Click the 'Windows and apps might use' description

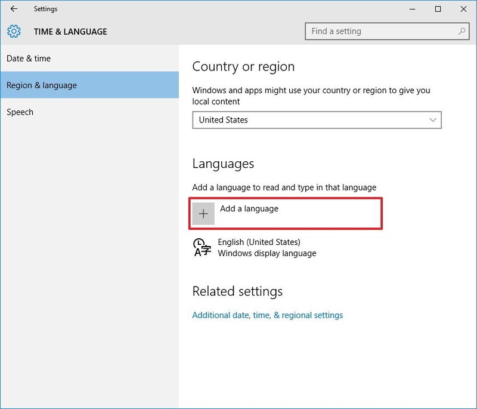(311, 96)
